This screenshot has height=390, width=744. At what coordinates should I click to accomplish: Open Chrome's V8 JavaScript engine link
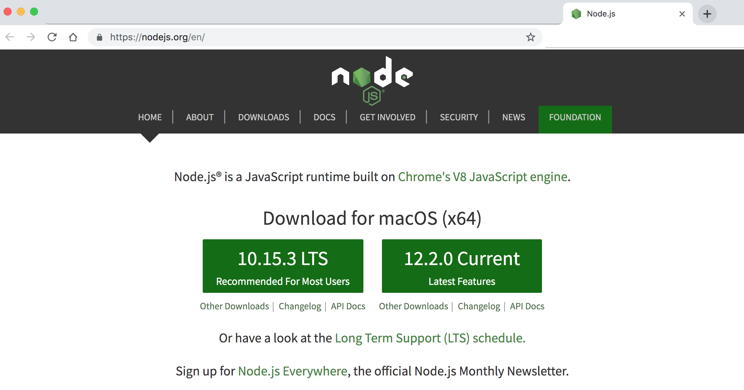tap(482, 177)
